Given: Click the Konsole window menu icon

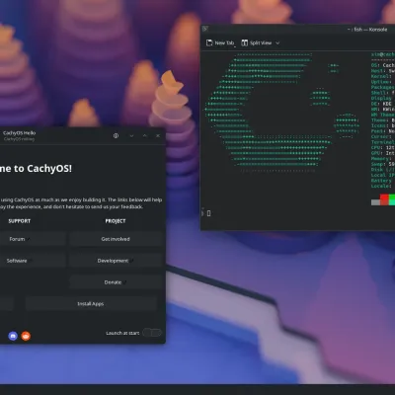Looking at the screenshot, I should click(205, 29).
